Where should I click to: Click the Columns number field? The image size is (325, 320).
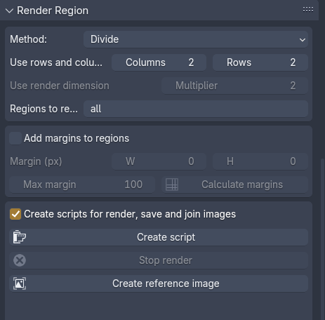click(x=159, y=62)
